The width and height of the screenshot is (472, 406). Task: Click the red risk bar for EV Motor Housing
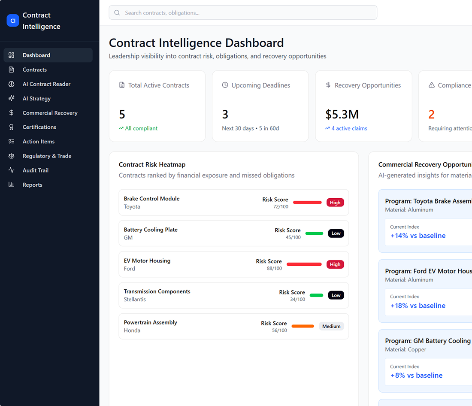[304, 264]
